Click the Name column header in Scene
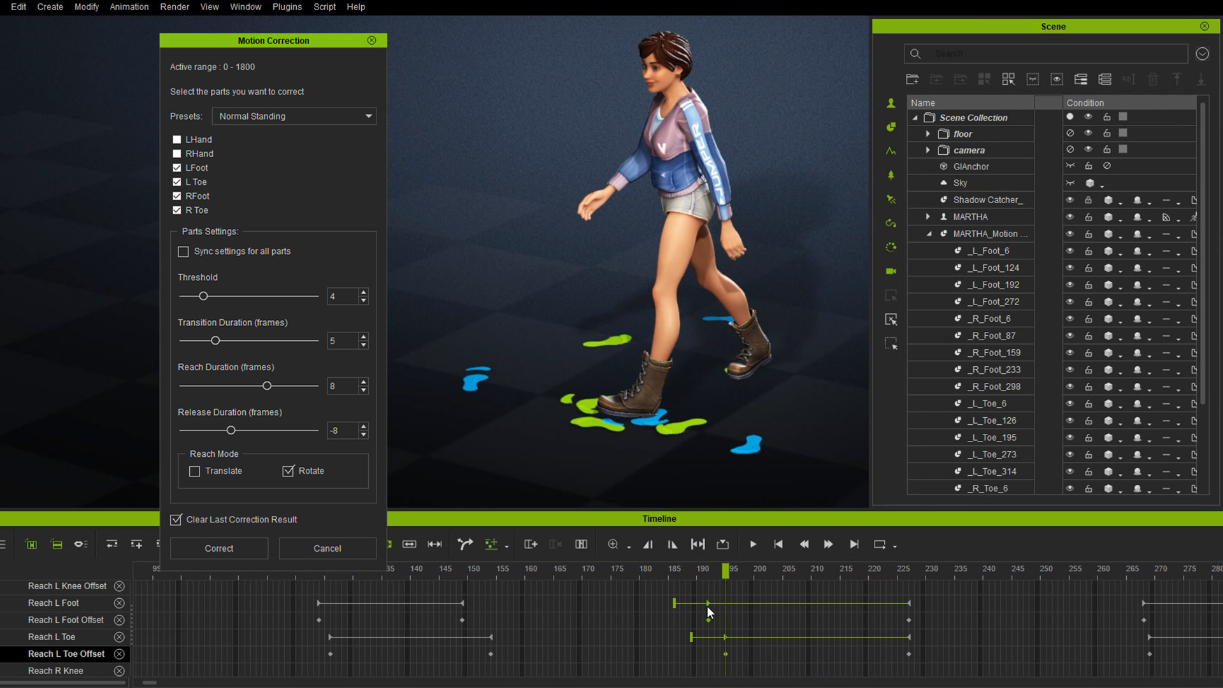 [x=971, y=103]
